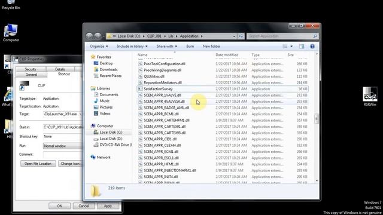Change view with the view icon
Image resolution: width=383 pixels, height=215 pixels.
pyautogui.click(x=285, y=47)
